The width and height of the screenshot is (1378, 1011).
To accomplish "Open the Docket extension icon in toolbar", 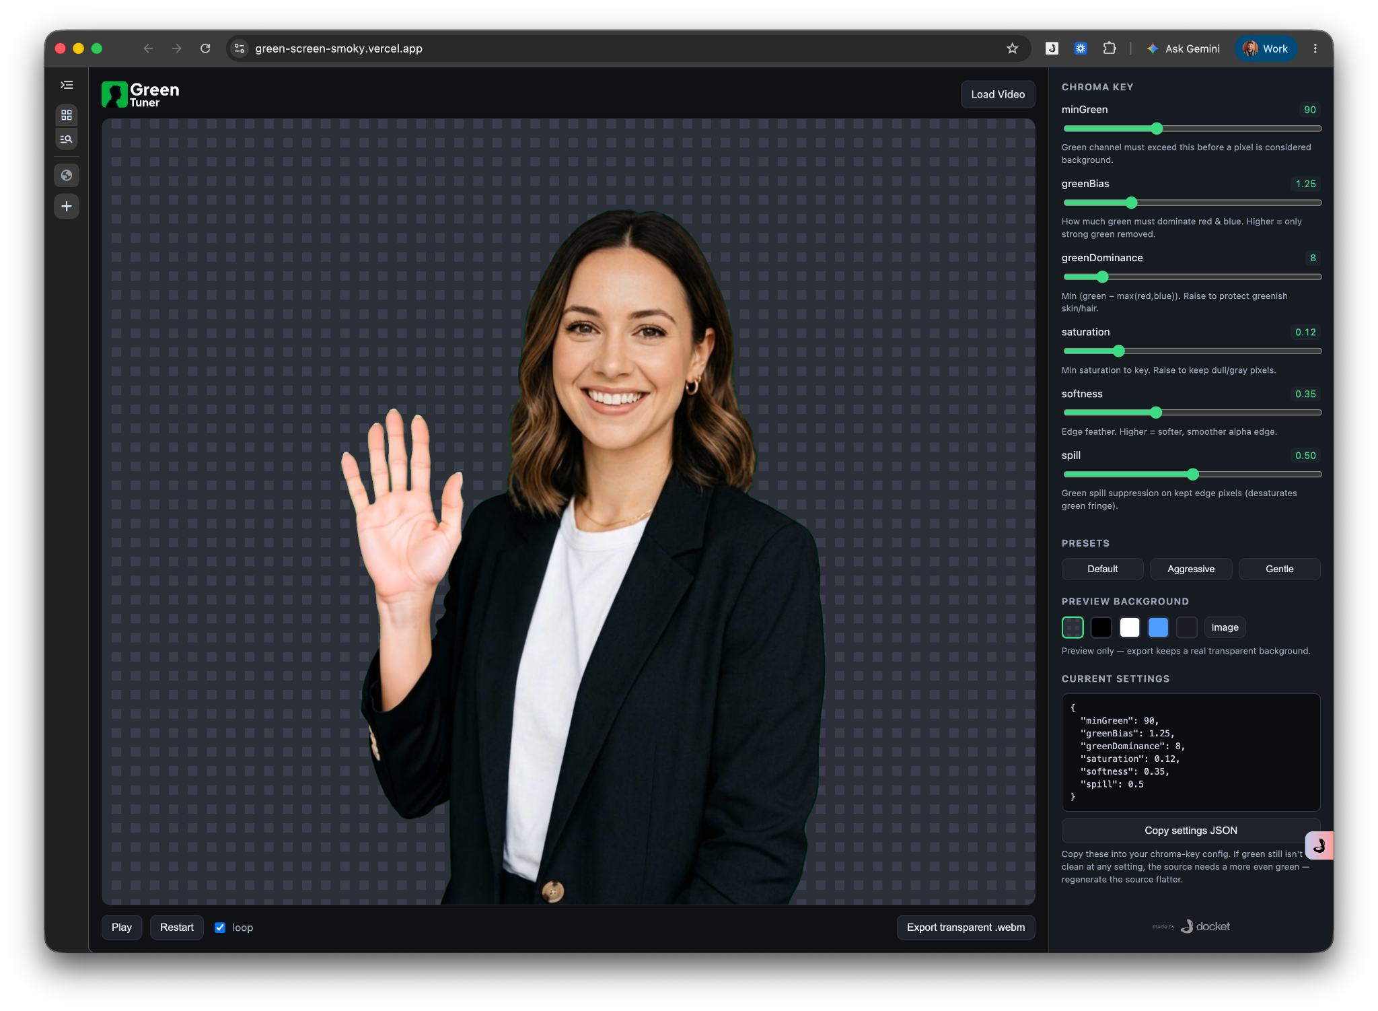I will click(x=1052, y=48).
